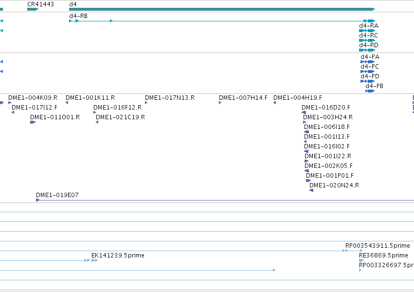414x292 pixels.
Task: Select the d4-PA protein glyph
Action: (x=367, y=62)
